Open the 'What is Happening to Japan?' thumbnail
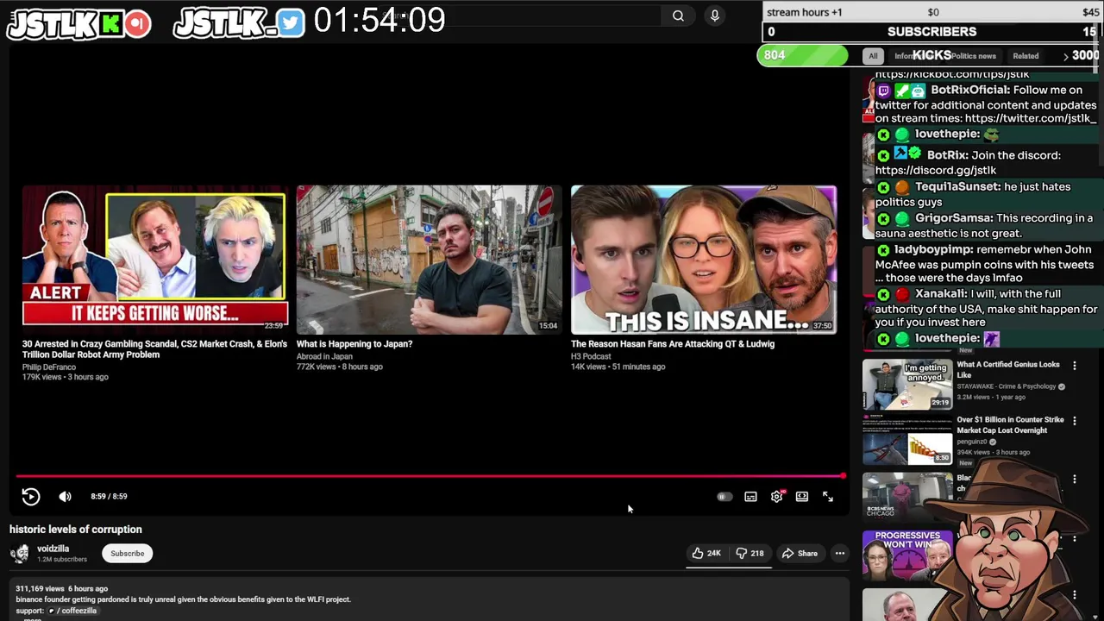Image resolution: width=1104 pixels, height=621 pixels. pyautogui.click(x=429, y=260)
